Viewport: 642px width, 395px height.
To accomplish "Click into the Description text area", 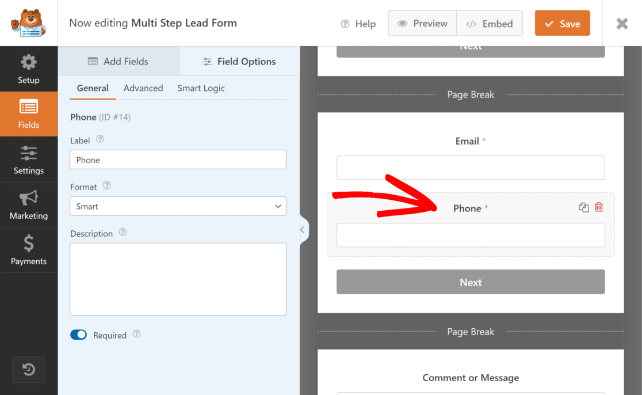I will 178,279.
